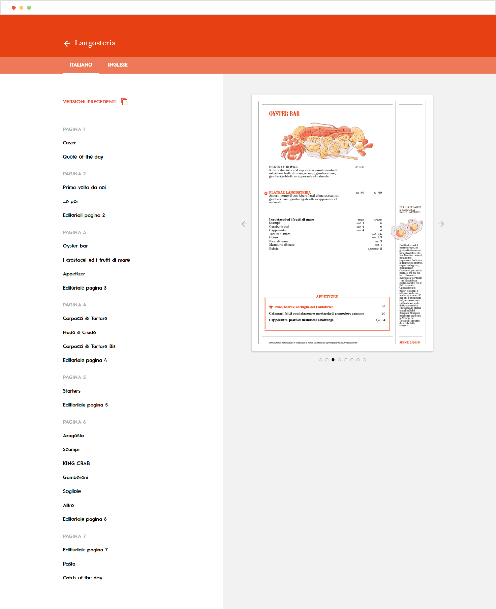Select the Aragosta entry
The width and height of the screenshot is (496, 609).
pos(73,436)
